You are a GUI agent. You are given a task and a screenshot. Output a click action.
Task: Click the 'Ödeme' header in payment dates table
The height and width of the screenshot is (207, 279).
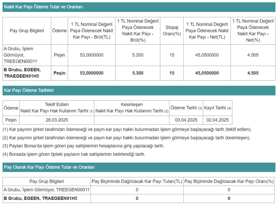pos(11,108)
